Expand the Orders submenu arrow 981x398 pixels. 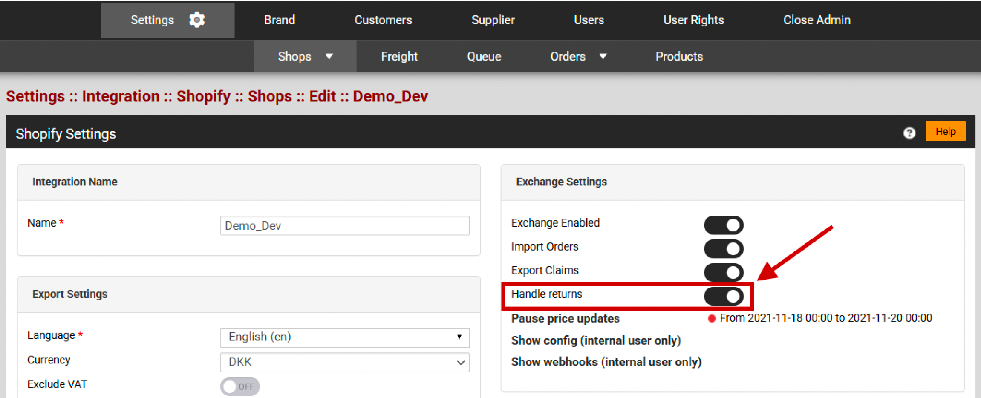tap(603, 56)
